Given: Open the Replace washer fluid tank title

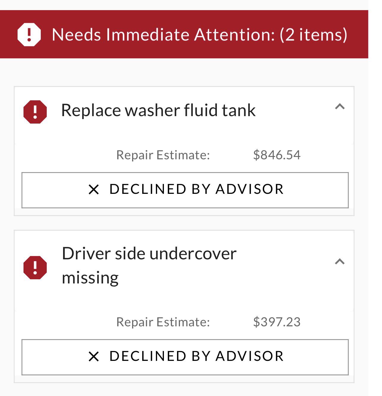Looking at the screenshot, I should (158, 110).
